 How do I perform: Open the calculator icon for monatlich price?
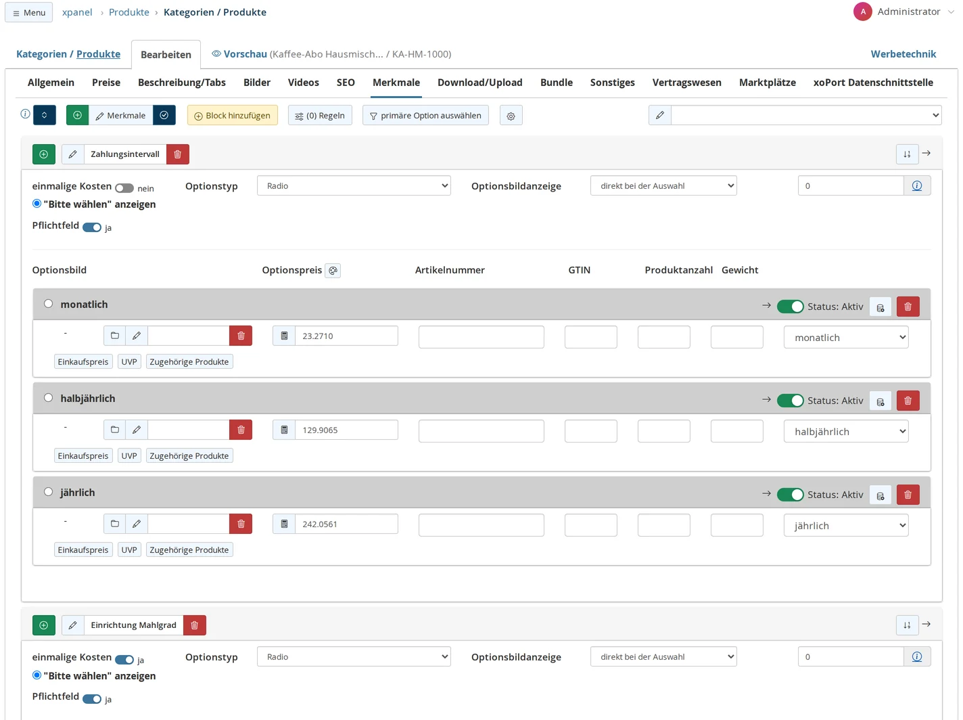click(x=284, y=336)
